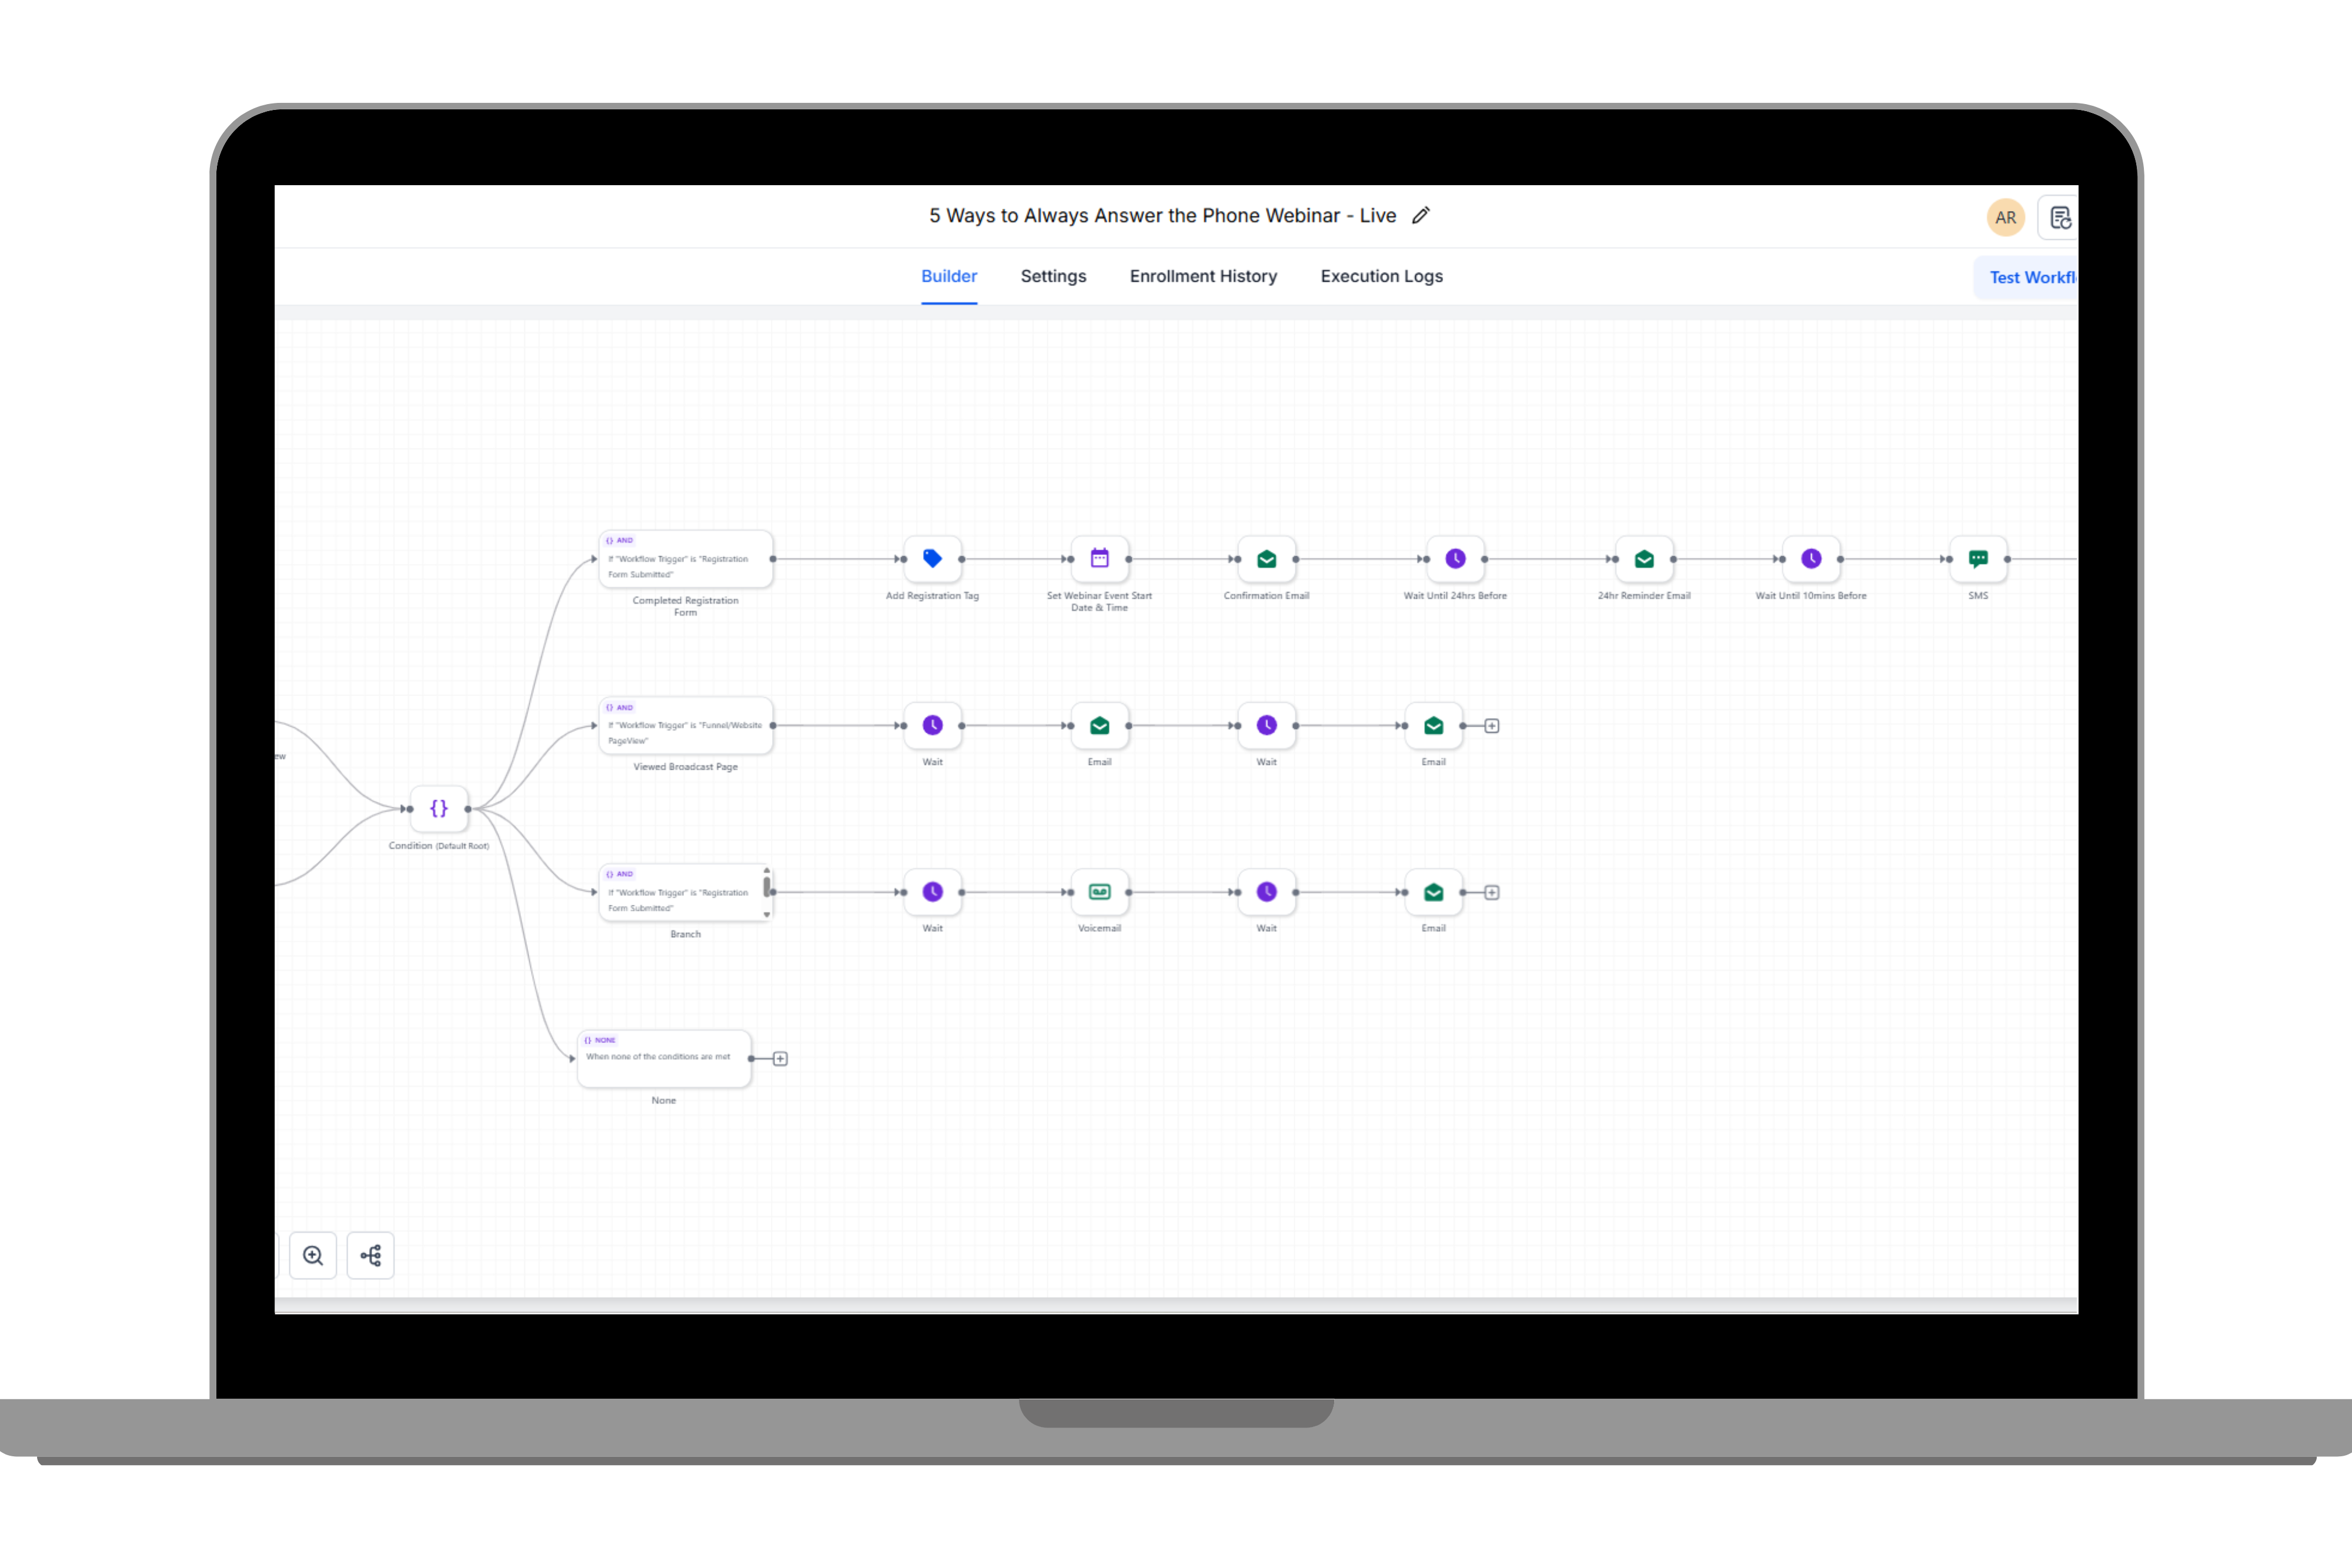
Task: Add step after Voicemail branch final Email
Action: tap(1491, 892)
